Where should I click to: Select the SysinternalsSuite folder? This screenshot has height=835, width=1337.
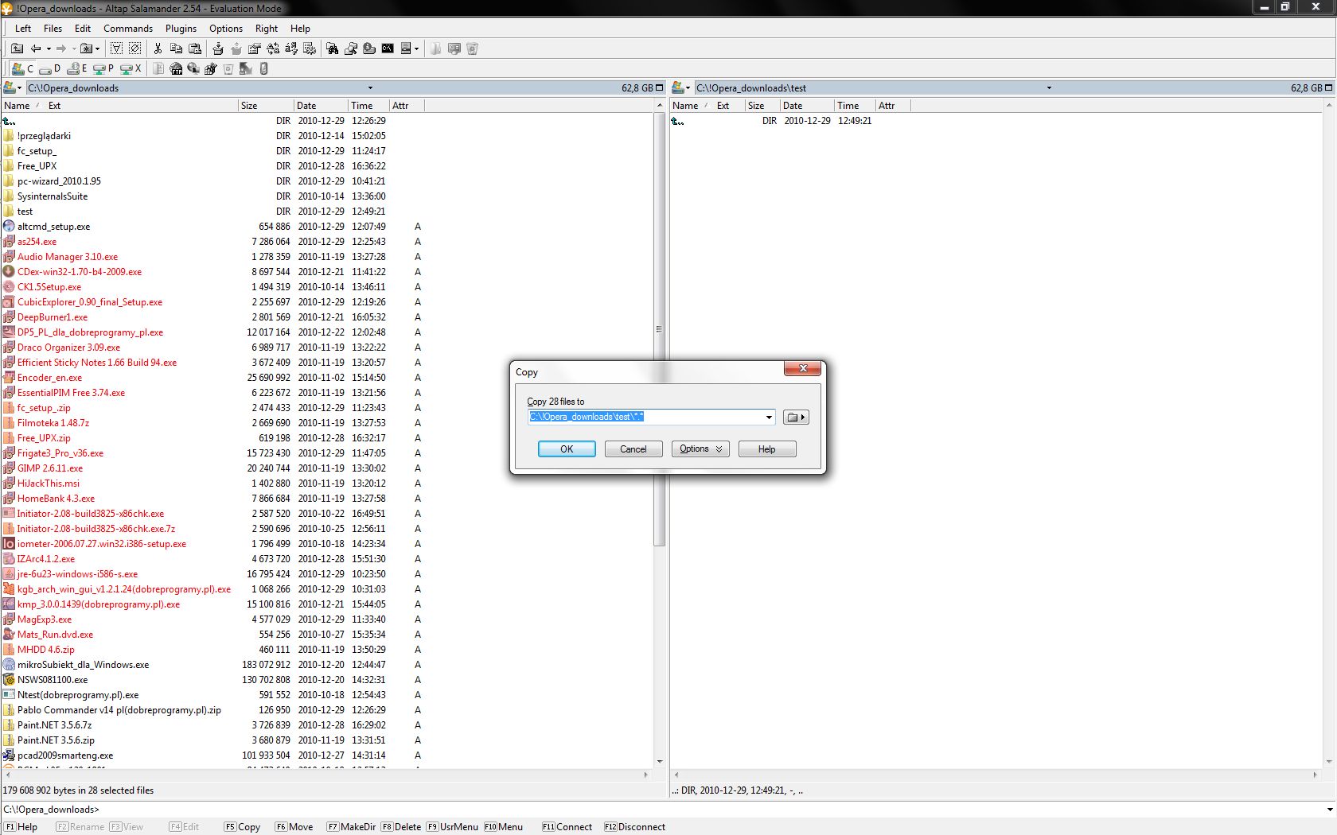[x=53, y=196]
